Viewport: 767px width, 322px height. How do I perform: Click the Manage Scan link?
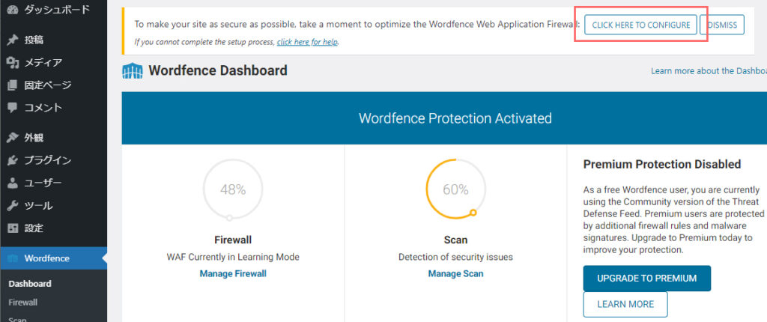[x=455, y=273]
